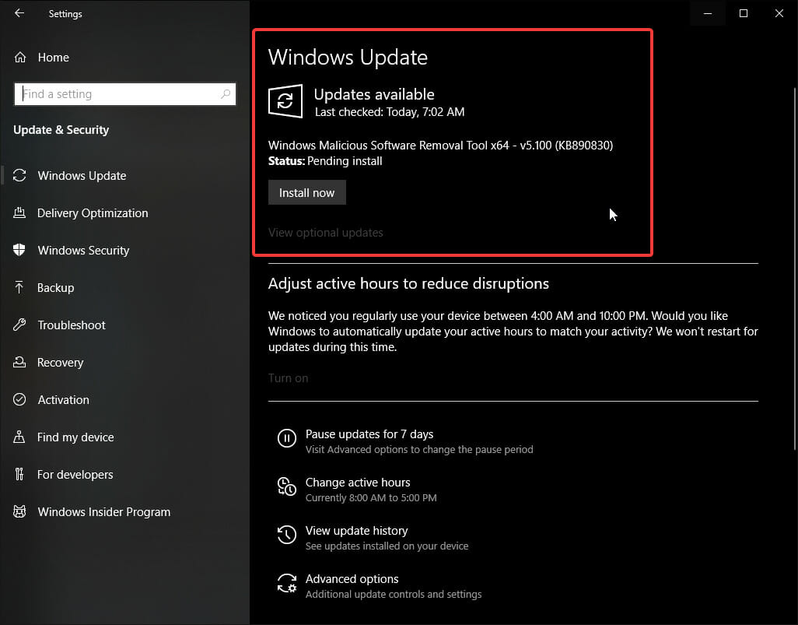Open Windows Insider Program settings
The image size is (798, 625).
[x=103, y=512]
